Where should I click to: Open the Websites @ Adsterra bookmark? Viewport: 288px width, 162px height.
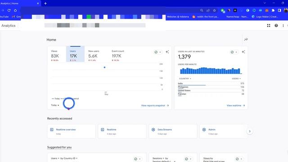178,17
